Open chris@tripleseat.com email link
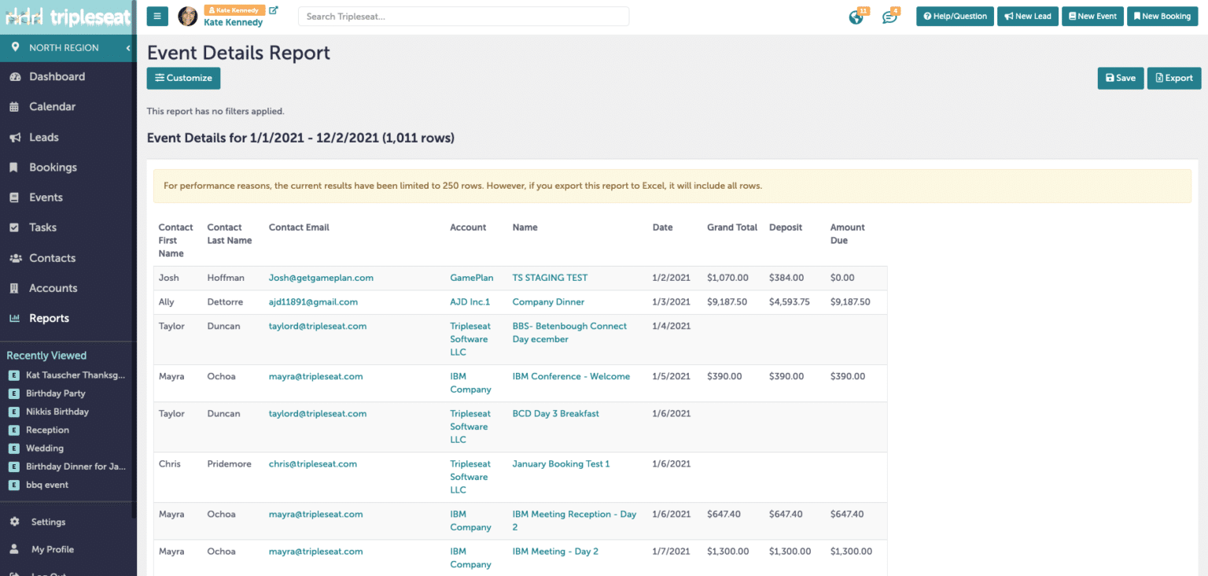1208x576 pixels. (x=313, y=464)
